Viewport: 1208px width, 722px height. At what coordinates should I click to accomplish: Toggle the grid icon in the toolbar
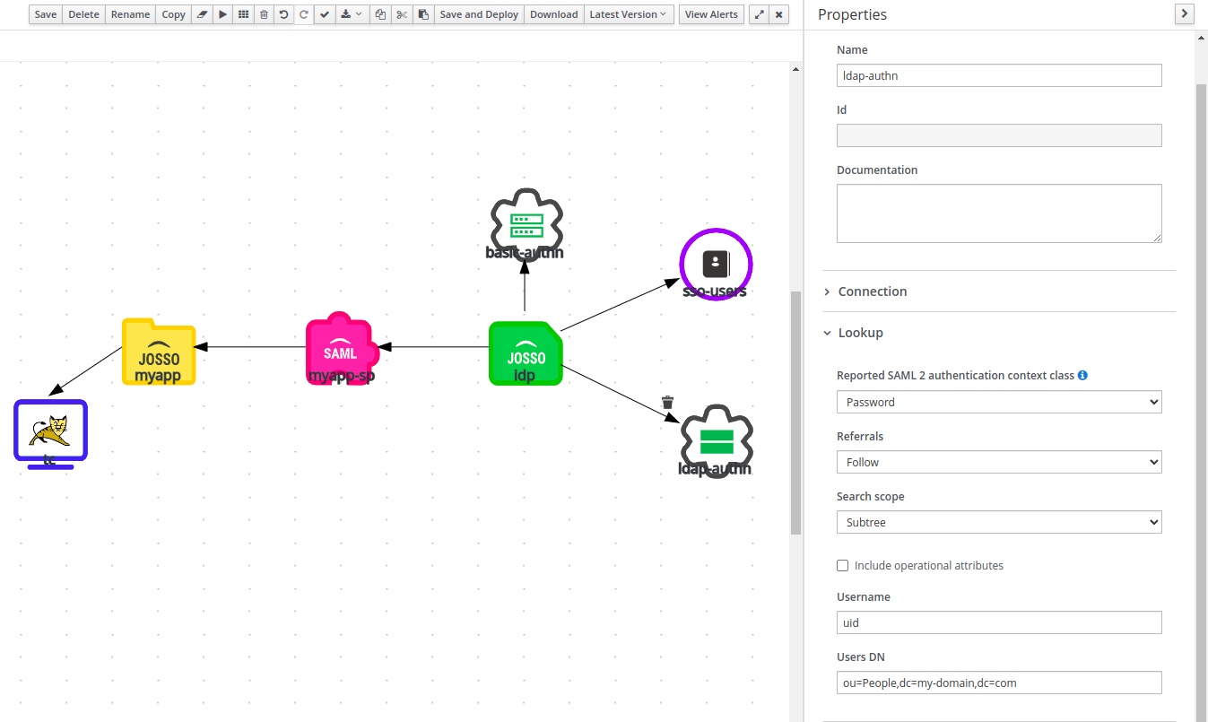coord(243,14)
